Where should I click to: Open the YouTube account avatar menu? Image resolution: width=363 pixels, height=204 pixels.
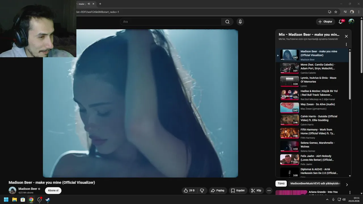(351, 22)
